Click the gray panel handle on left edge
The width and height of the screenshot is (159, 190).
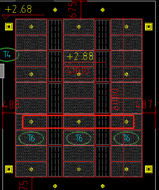click(x=2, y=71)
